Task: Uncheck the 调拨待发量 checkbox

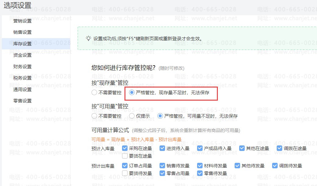Action: (275, 166)
